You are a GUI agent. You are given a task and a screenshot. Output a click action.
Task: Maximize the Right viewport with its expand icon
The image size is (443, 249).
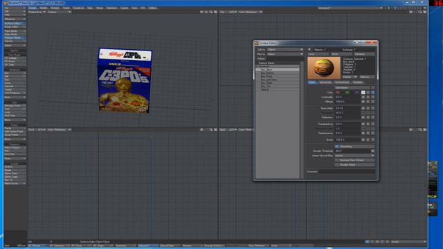point(424,130)
